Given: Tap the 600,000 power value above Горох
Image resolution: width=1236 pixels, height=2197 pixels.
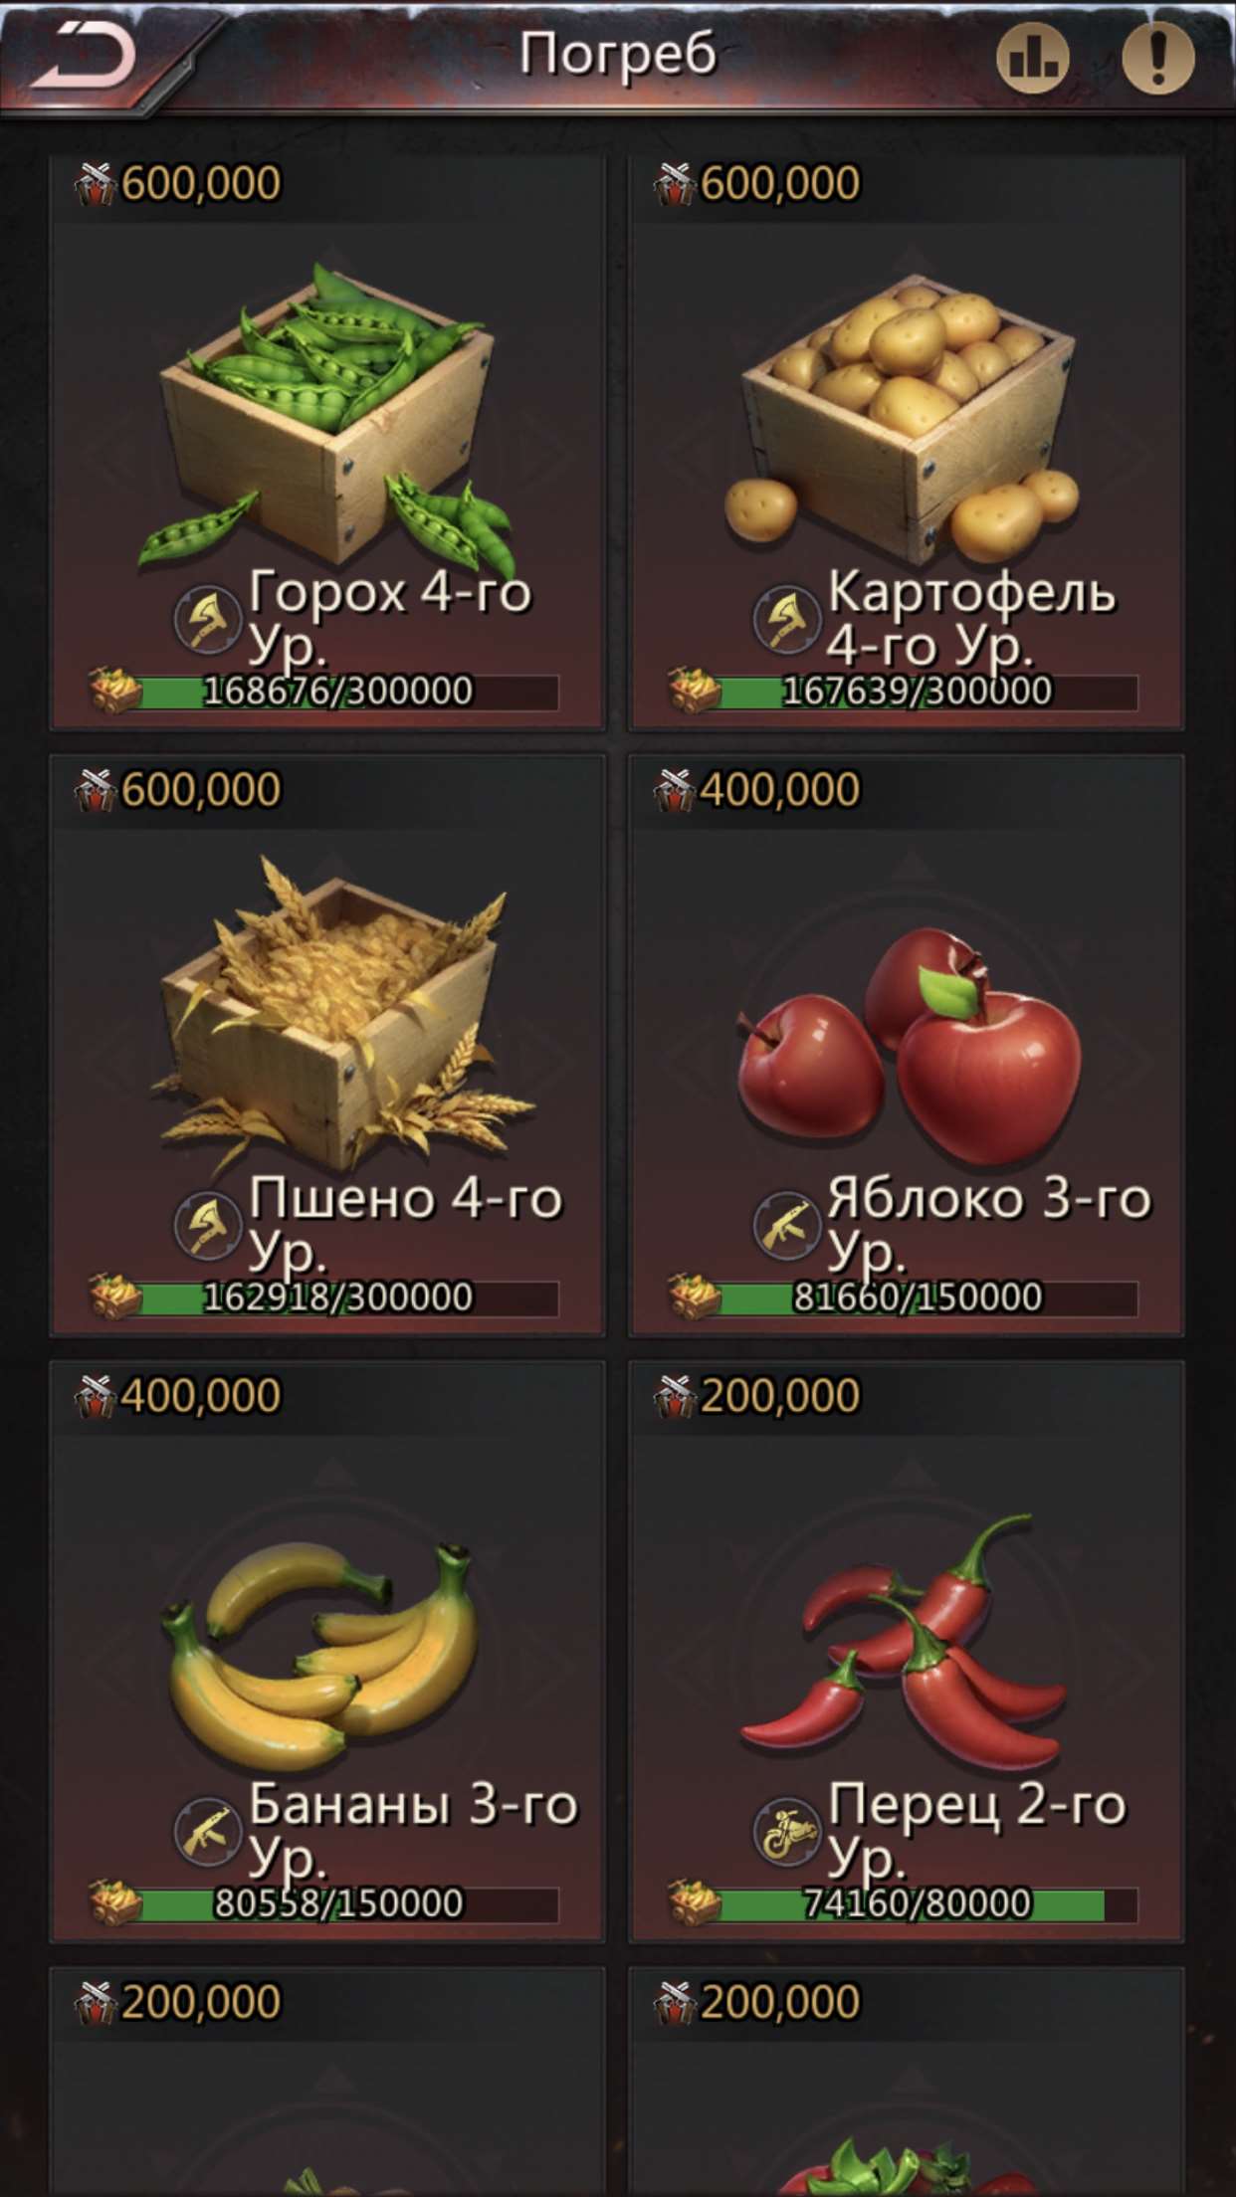Looking at the screenshot, I should (200, 183).
